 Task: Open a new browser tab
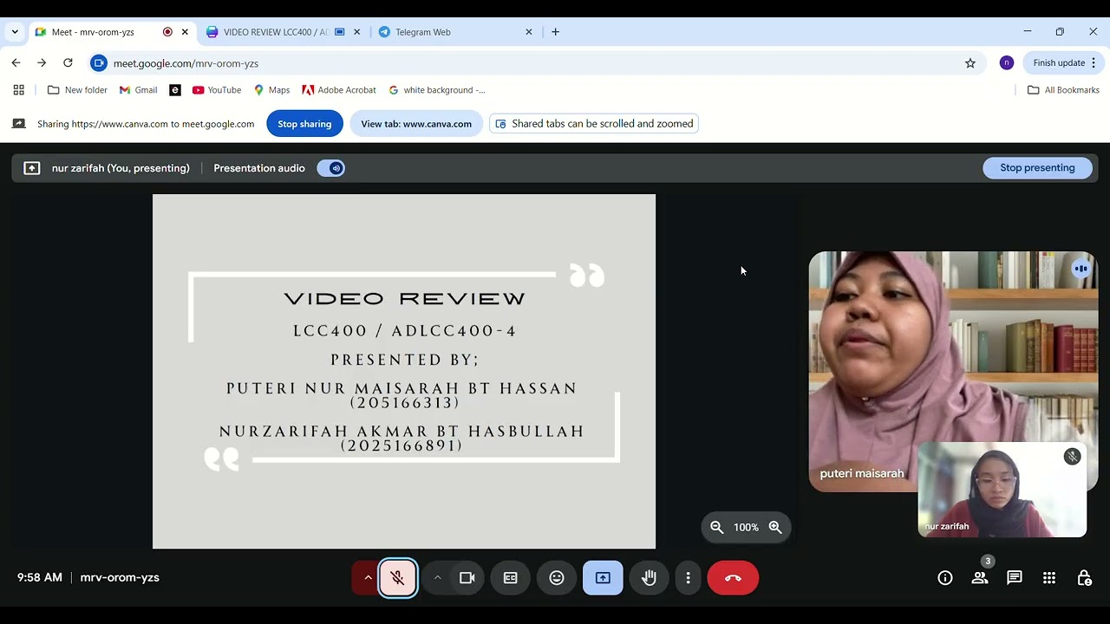click(x=556, y=32)
